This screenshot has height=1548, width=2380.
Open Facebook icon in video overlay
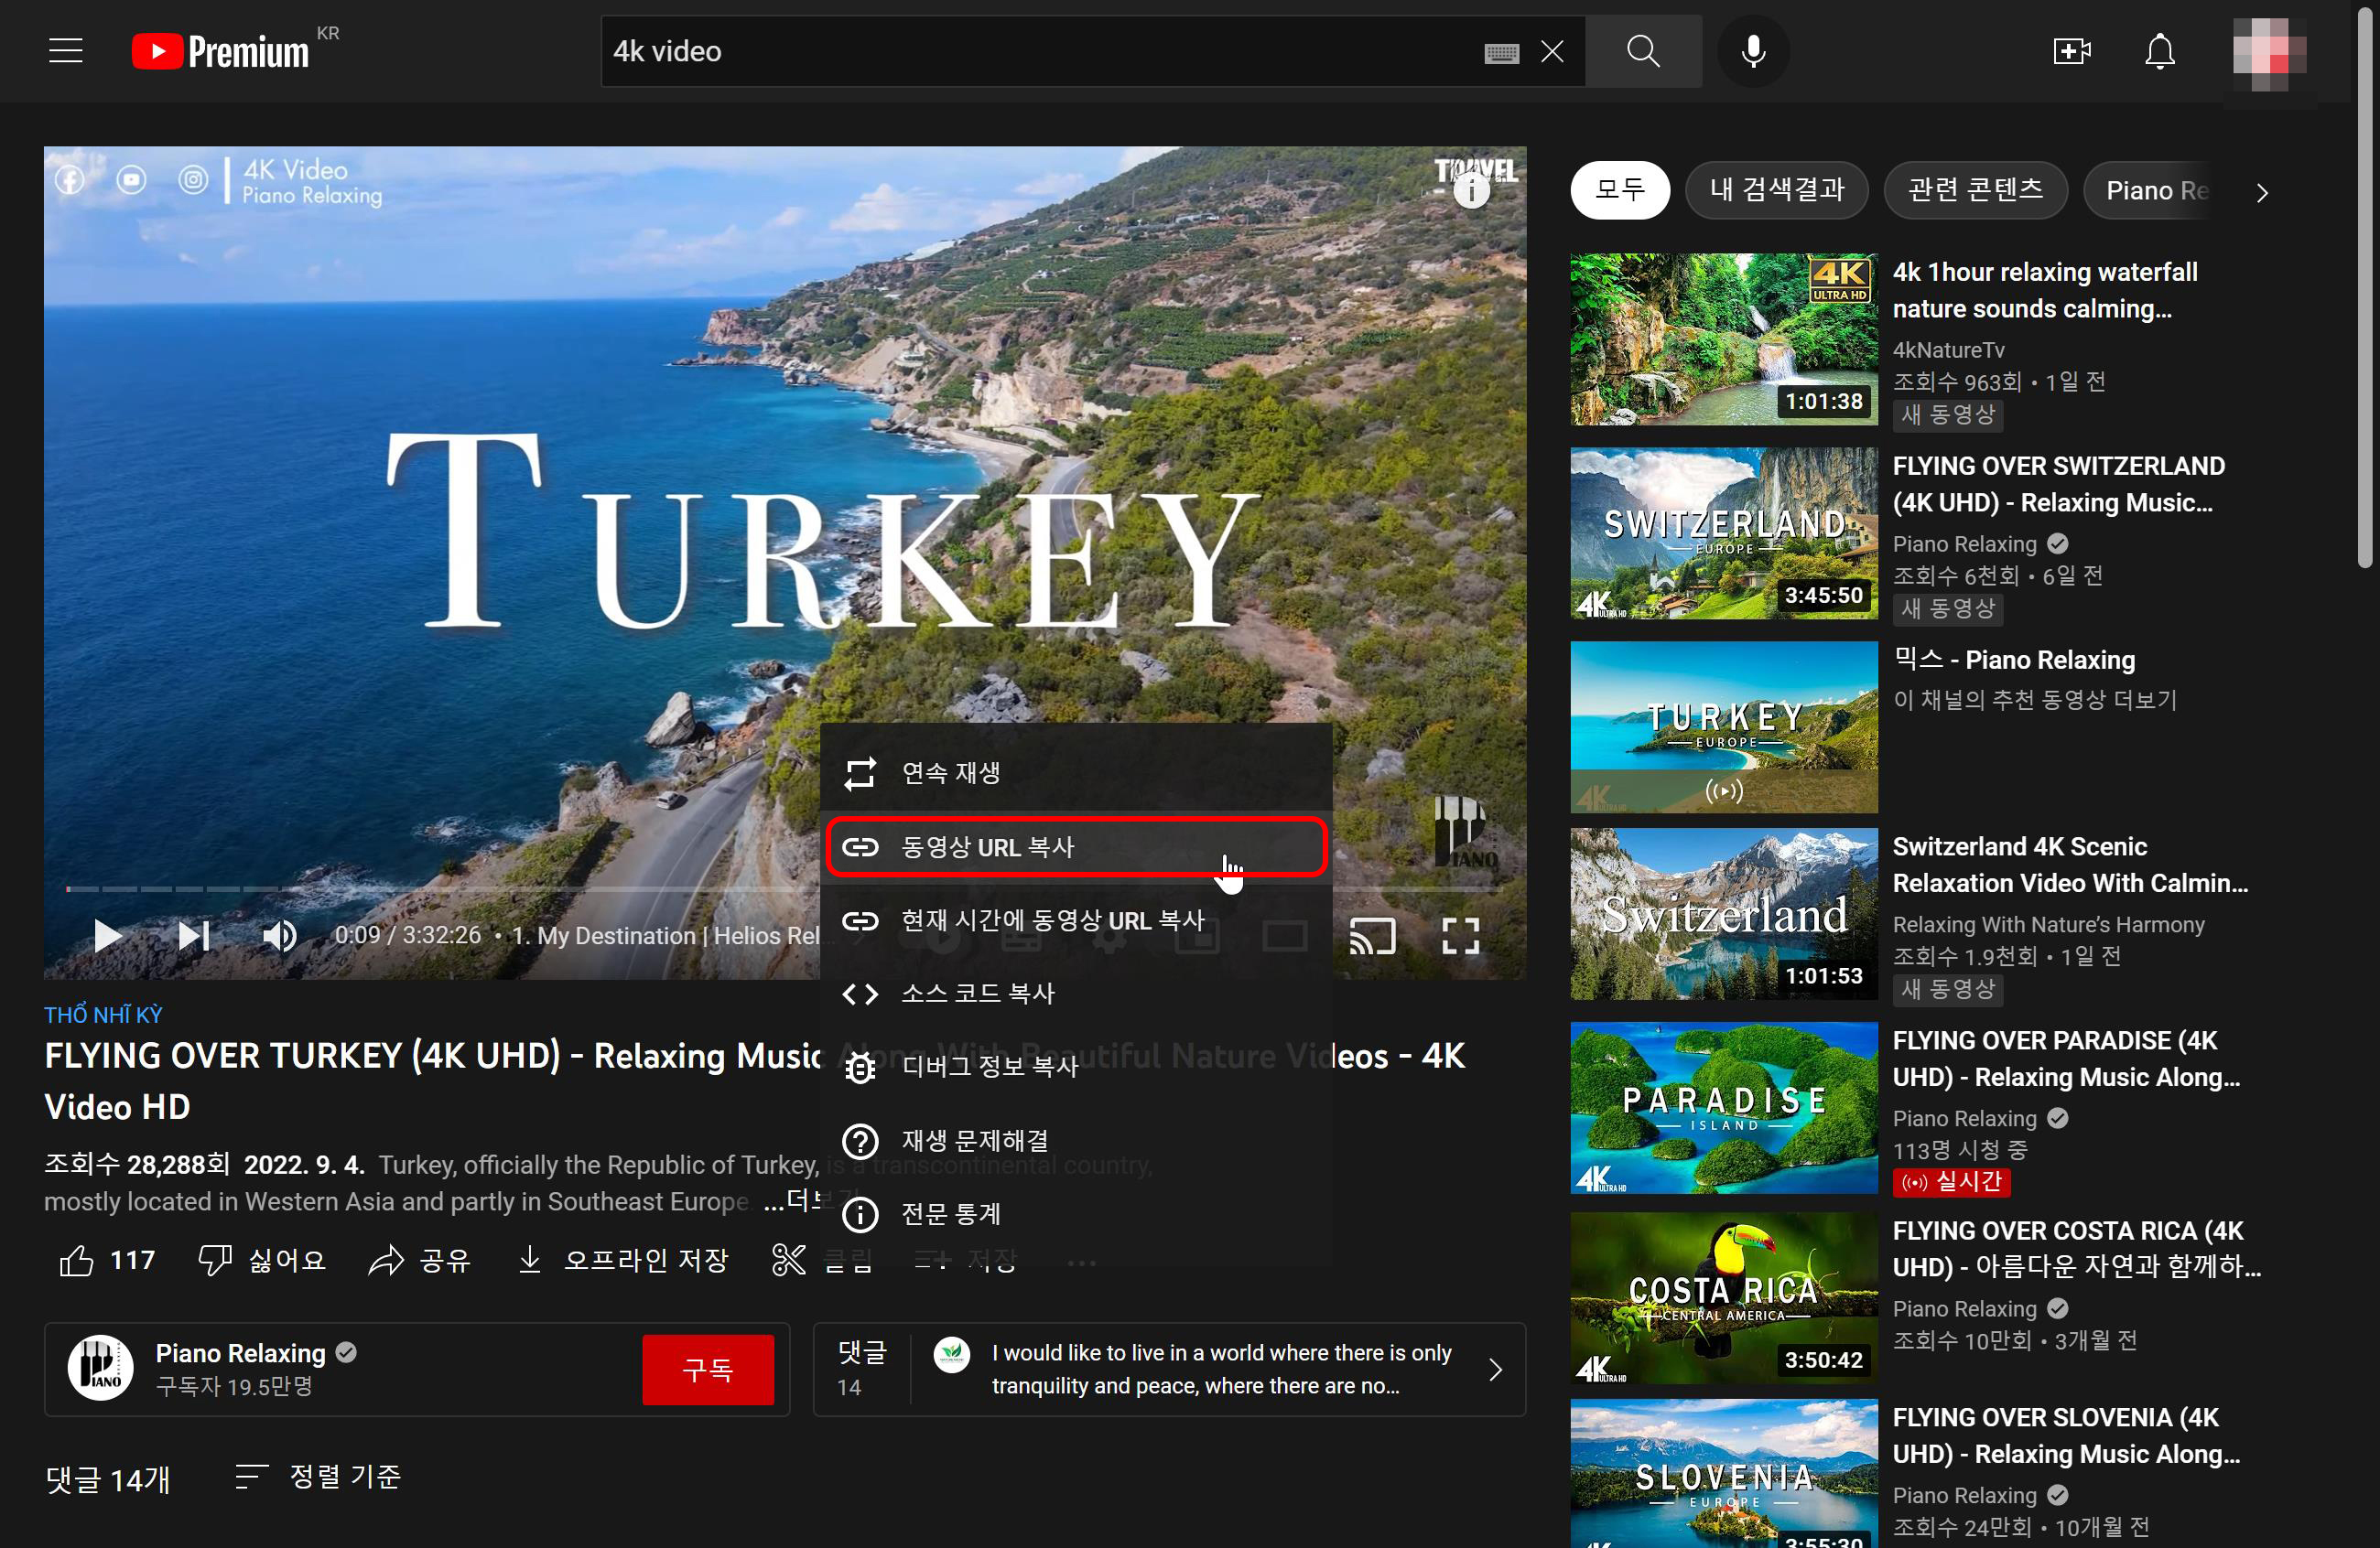(69, 180)
